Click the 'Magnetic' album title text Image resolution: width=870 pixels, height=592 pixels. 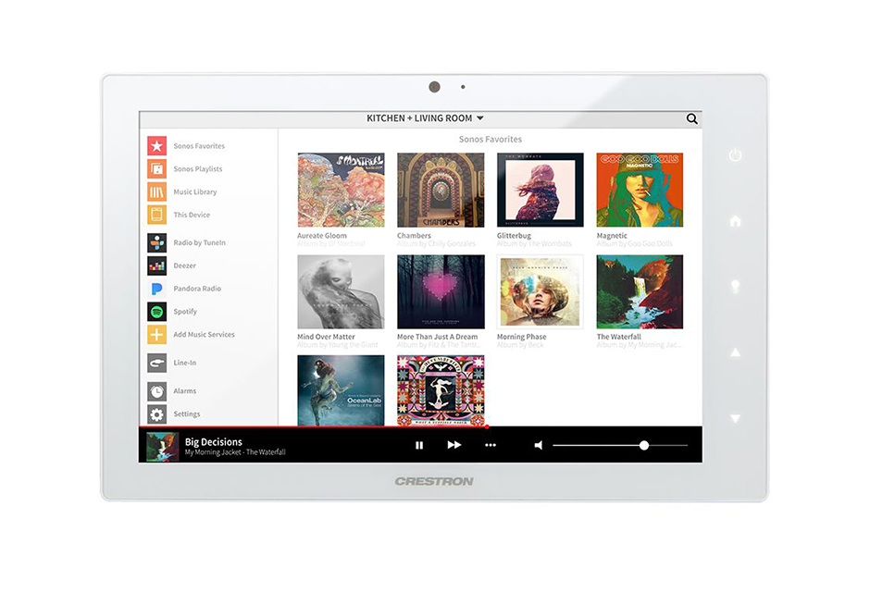[x=612, y=236]
